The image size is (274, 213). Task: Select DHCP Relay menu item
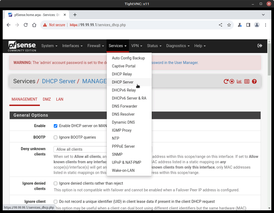point(129,74)
